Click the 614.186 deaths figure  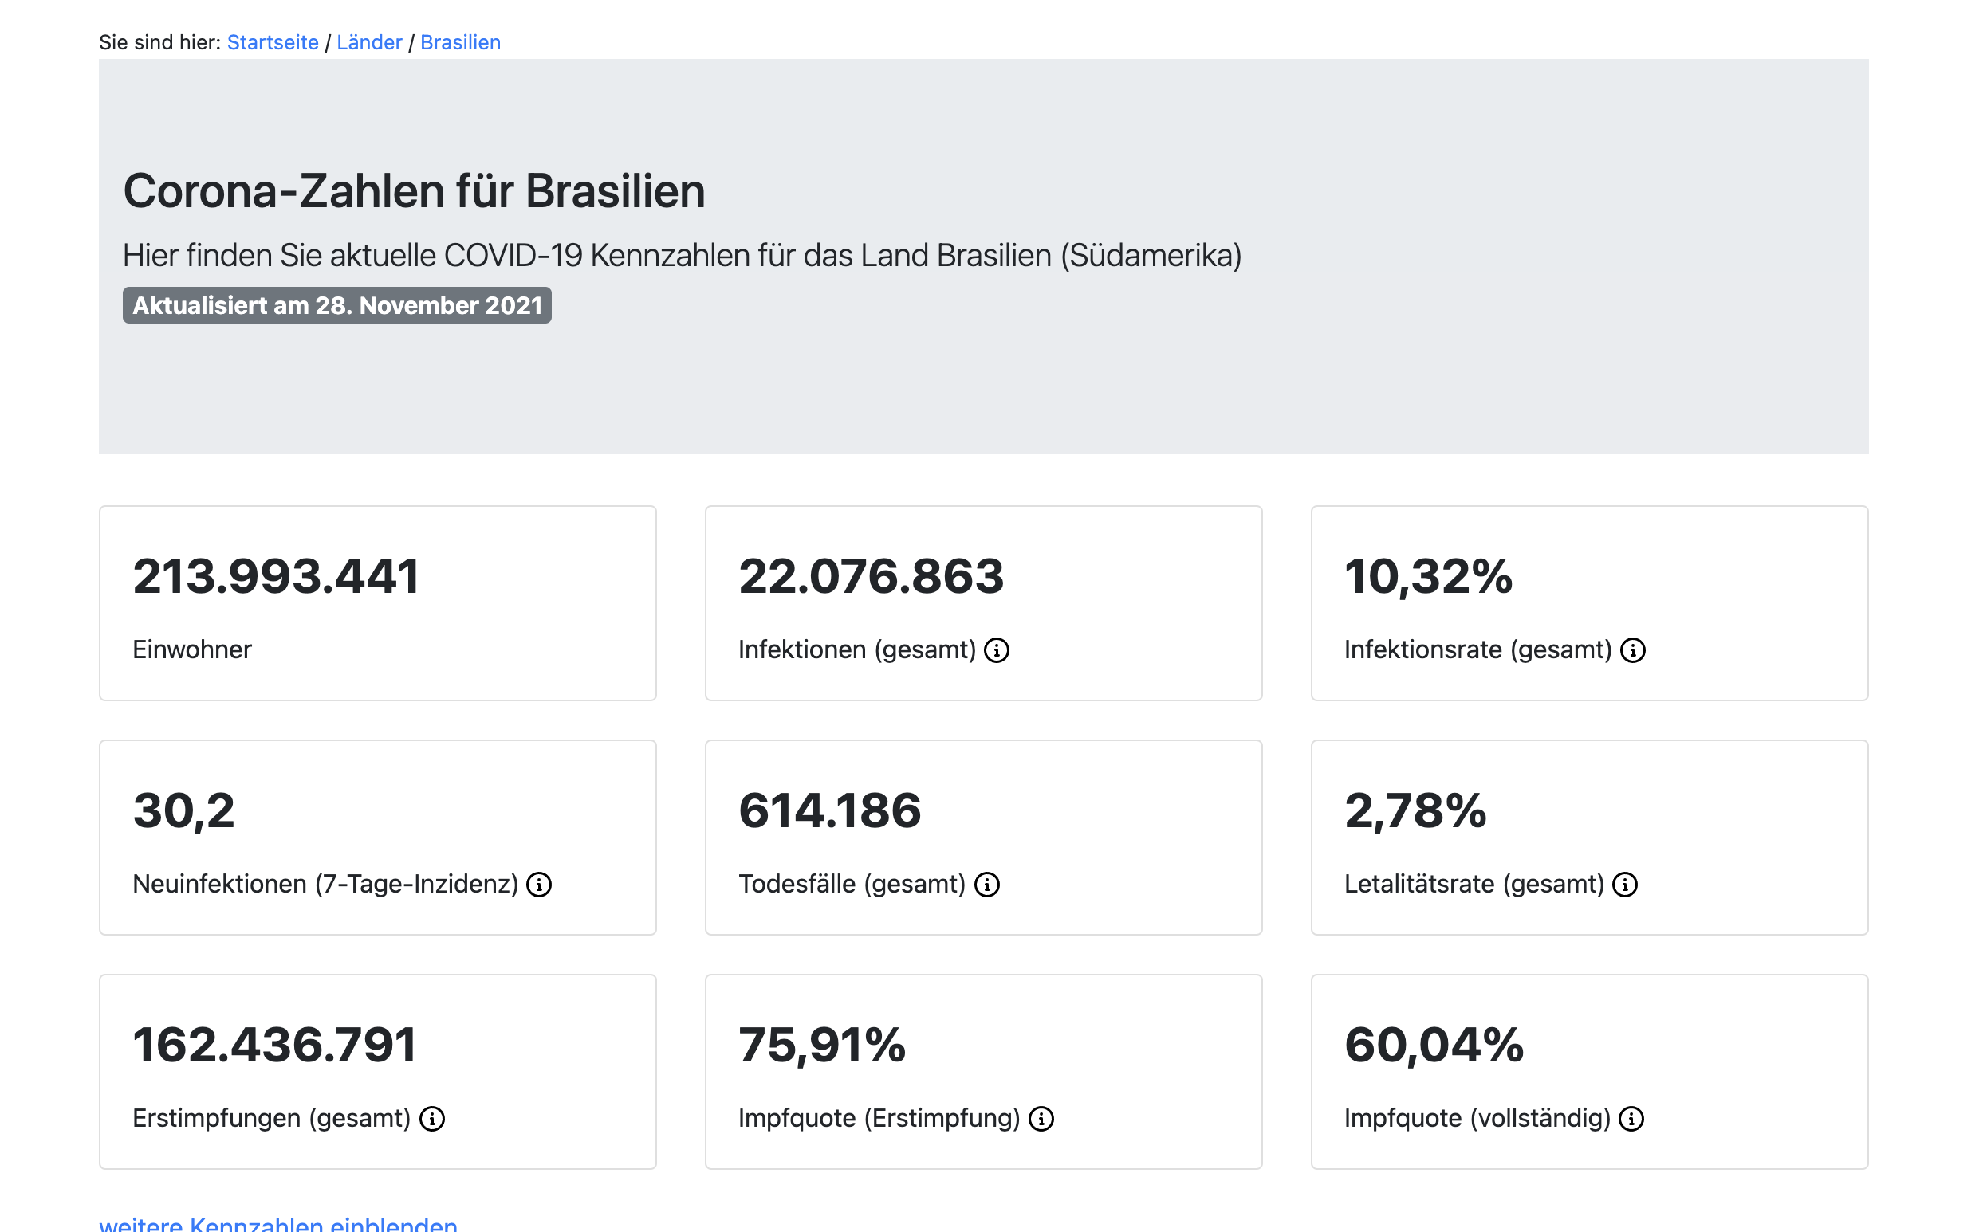829,810
